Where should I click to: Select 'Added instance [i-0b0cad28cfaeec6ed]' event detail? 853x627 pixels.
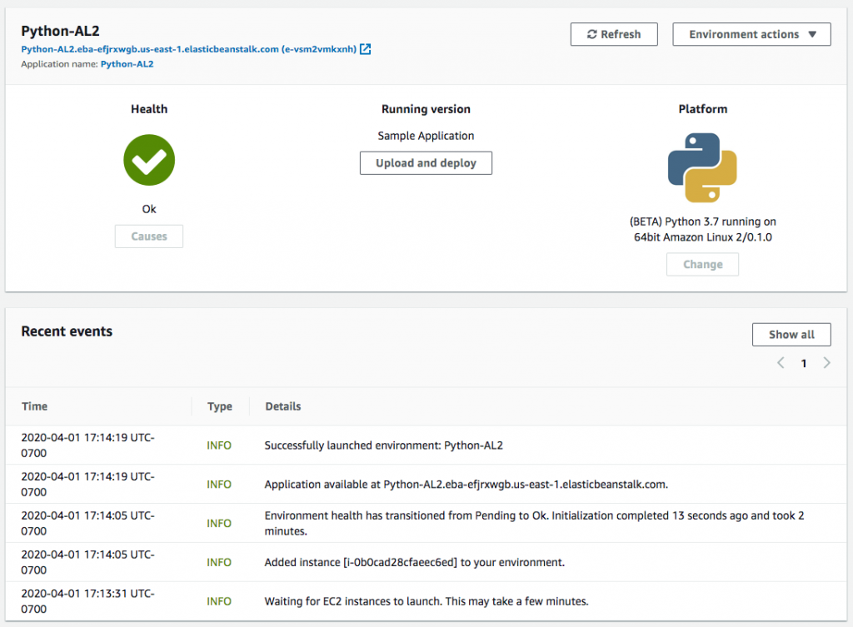click(415, 562)
